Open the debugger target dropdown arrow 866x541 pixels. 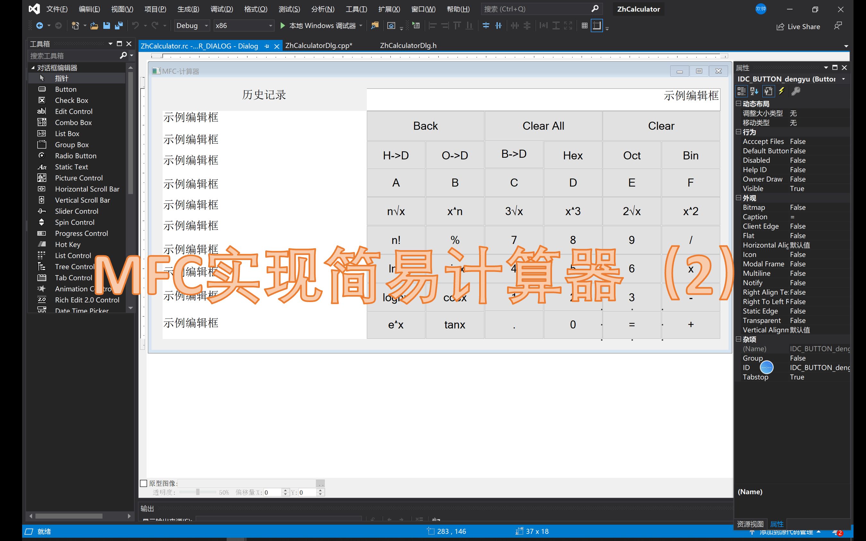pos(361,25)
